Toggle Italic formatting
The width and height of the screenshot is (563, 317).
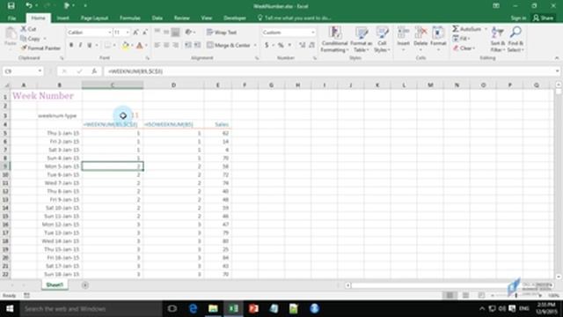(80, 45)
